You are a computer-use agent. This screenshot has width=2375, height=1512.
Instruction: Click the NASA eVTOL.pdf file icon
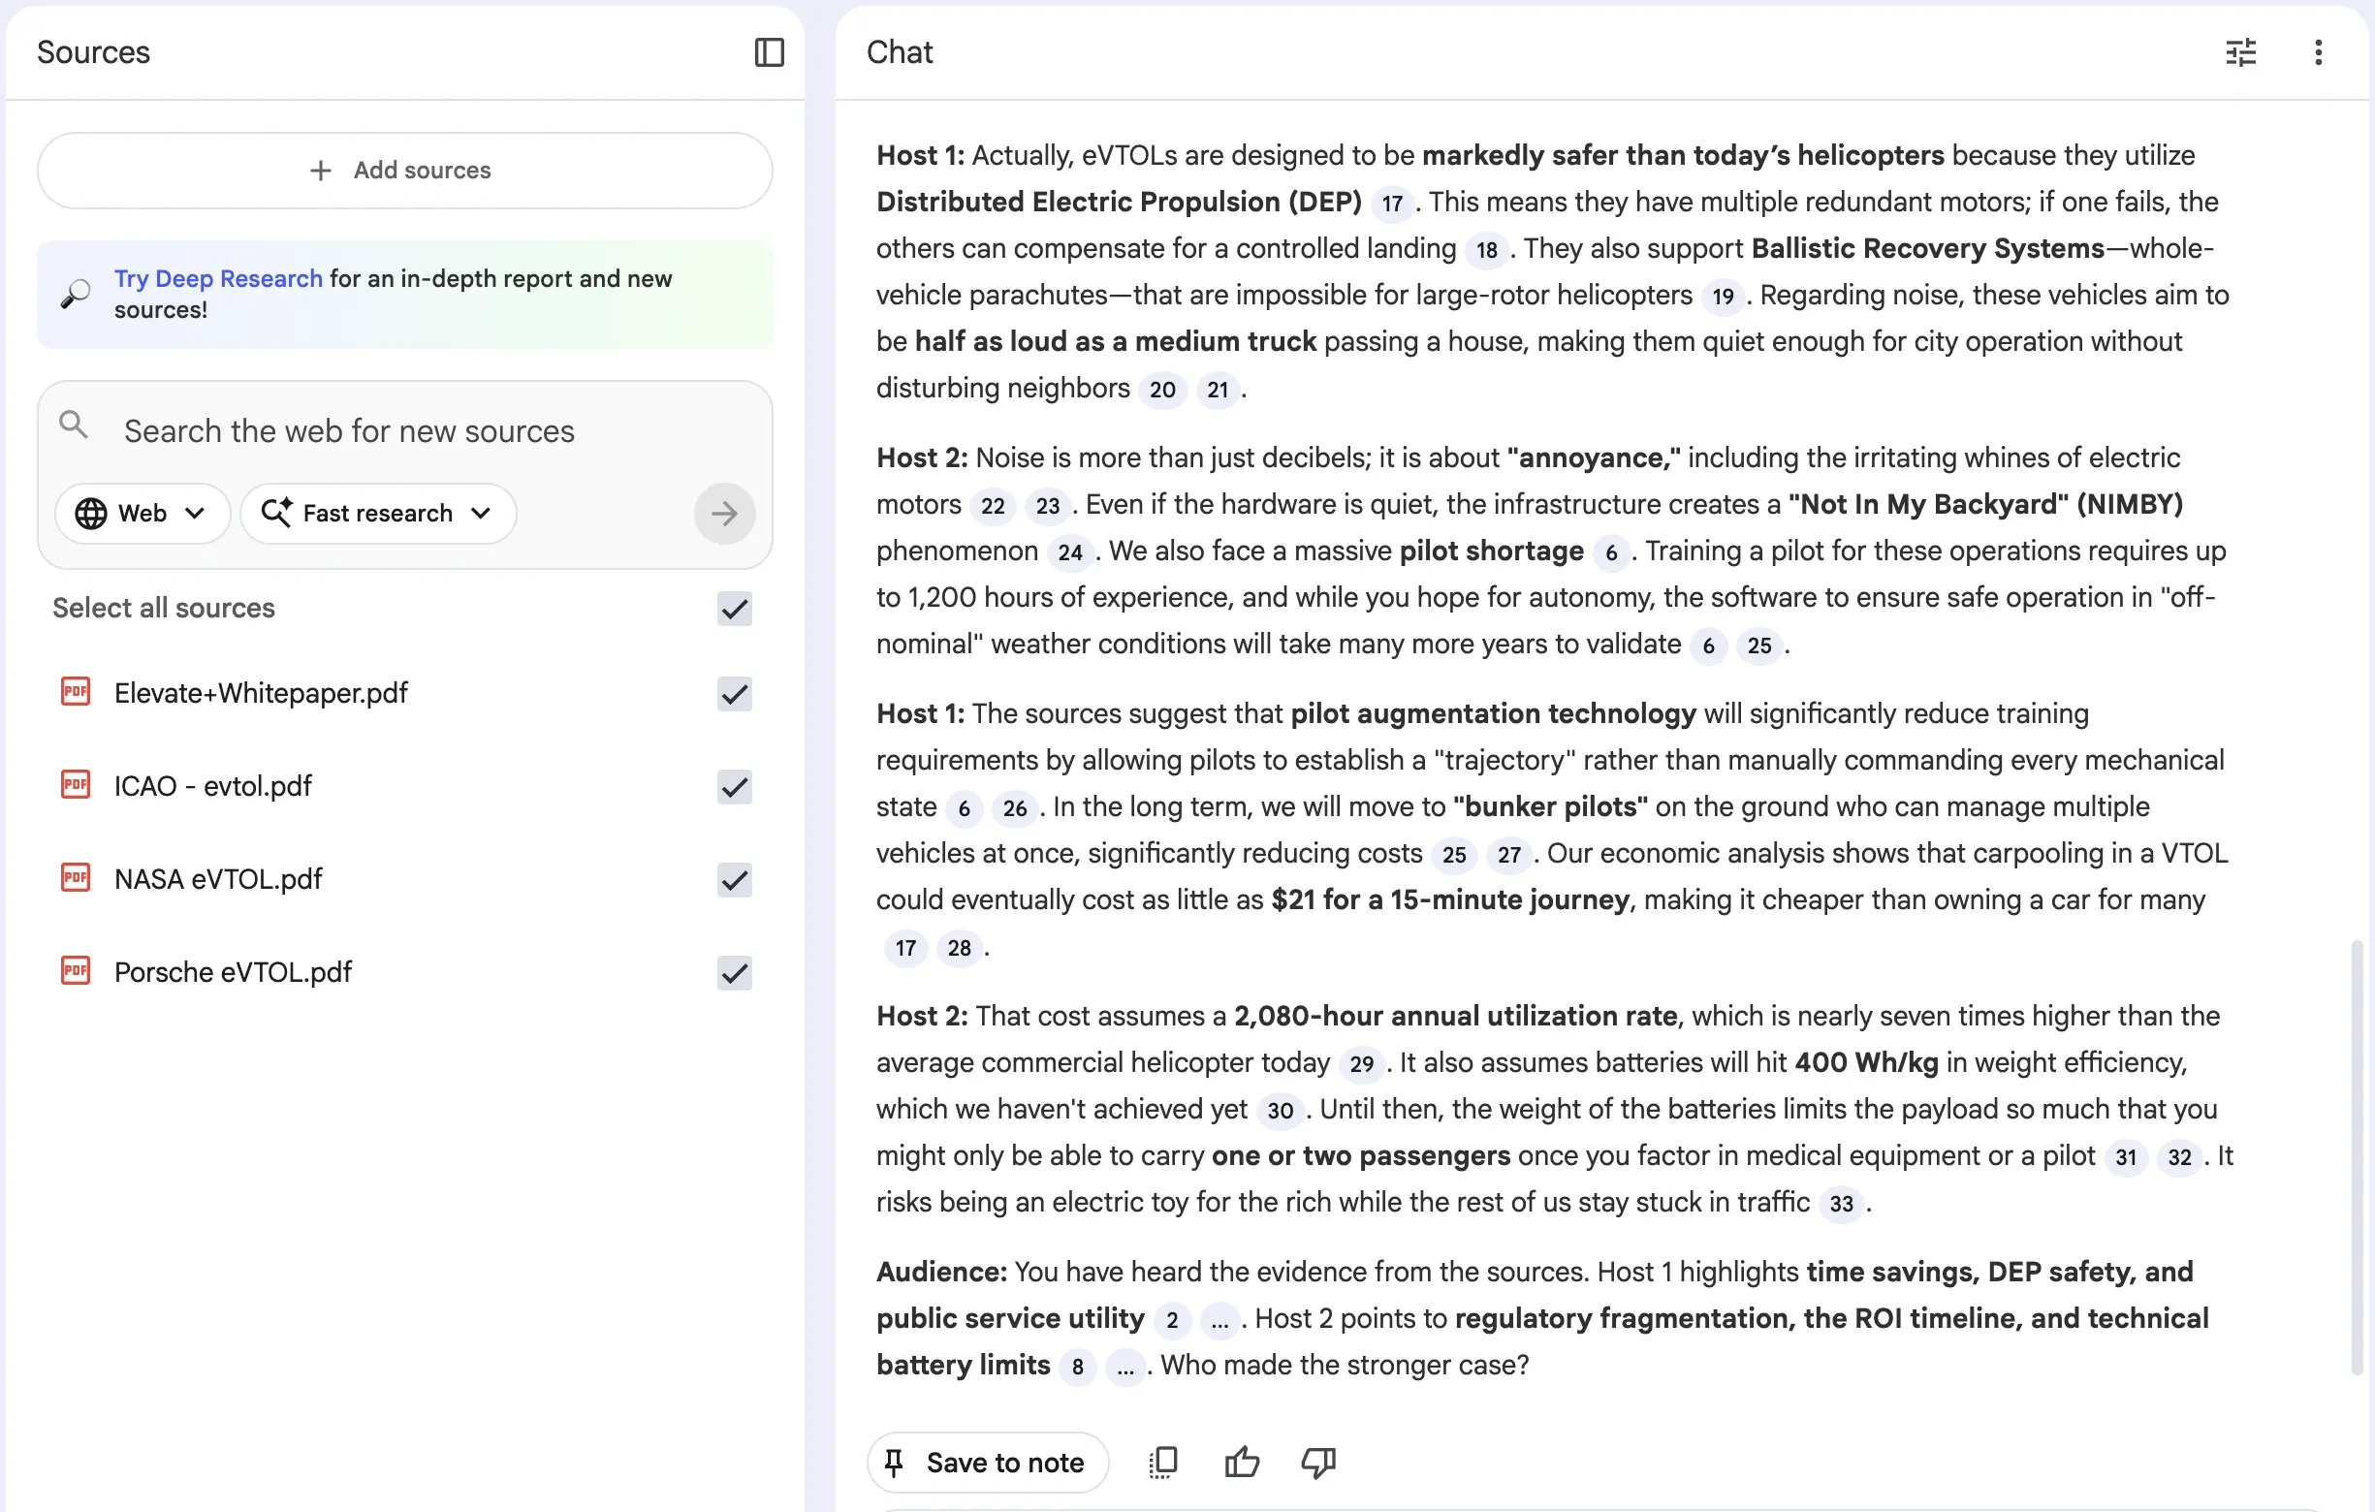tap(76, 878)
